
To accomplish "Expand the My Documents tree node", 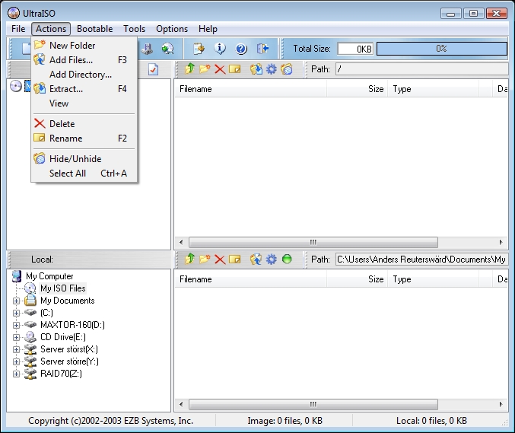I will [x=16, y=301].
